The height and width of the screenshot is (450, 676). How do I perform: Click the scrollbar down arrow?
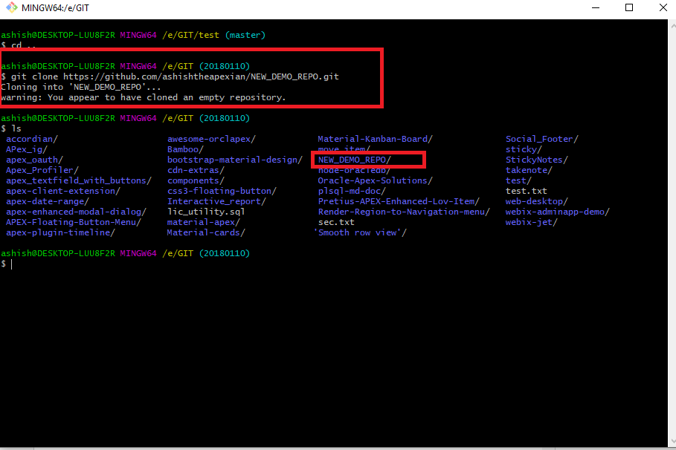click(670, 442)
